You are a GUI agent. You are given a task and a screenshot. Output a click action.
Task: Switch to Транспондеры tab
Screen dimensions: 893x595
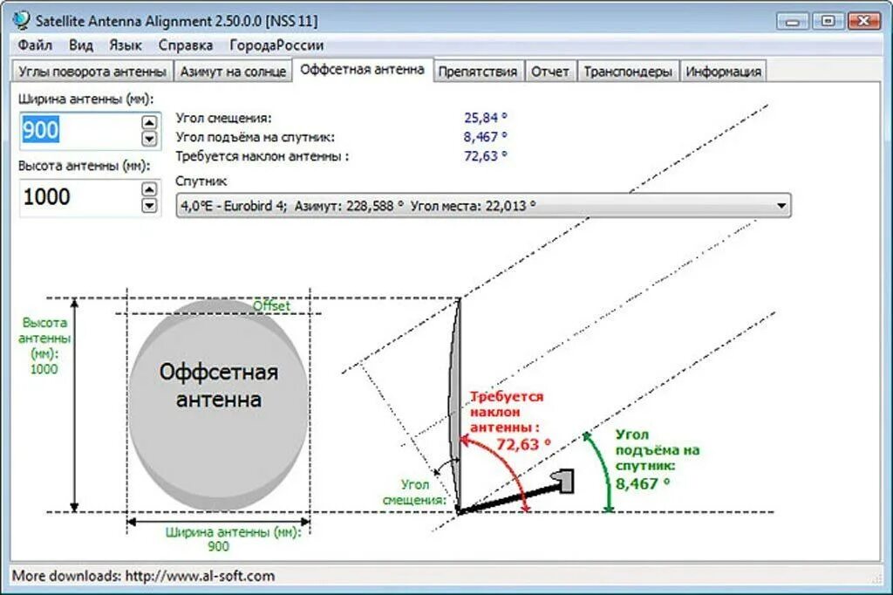[x=628, y=72]
